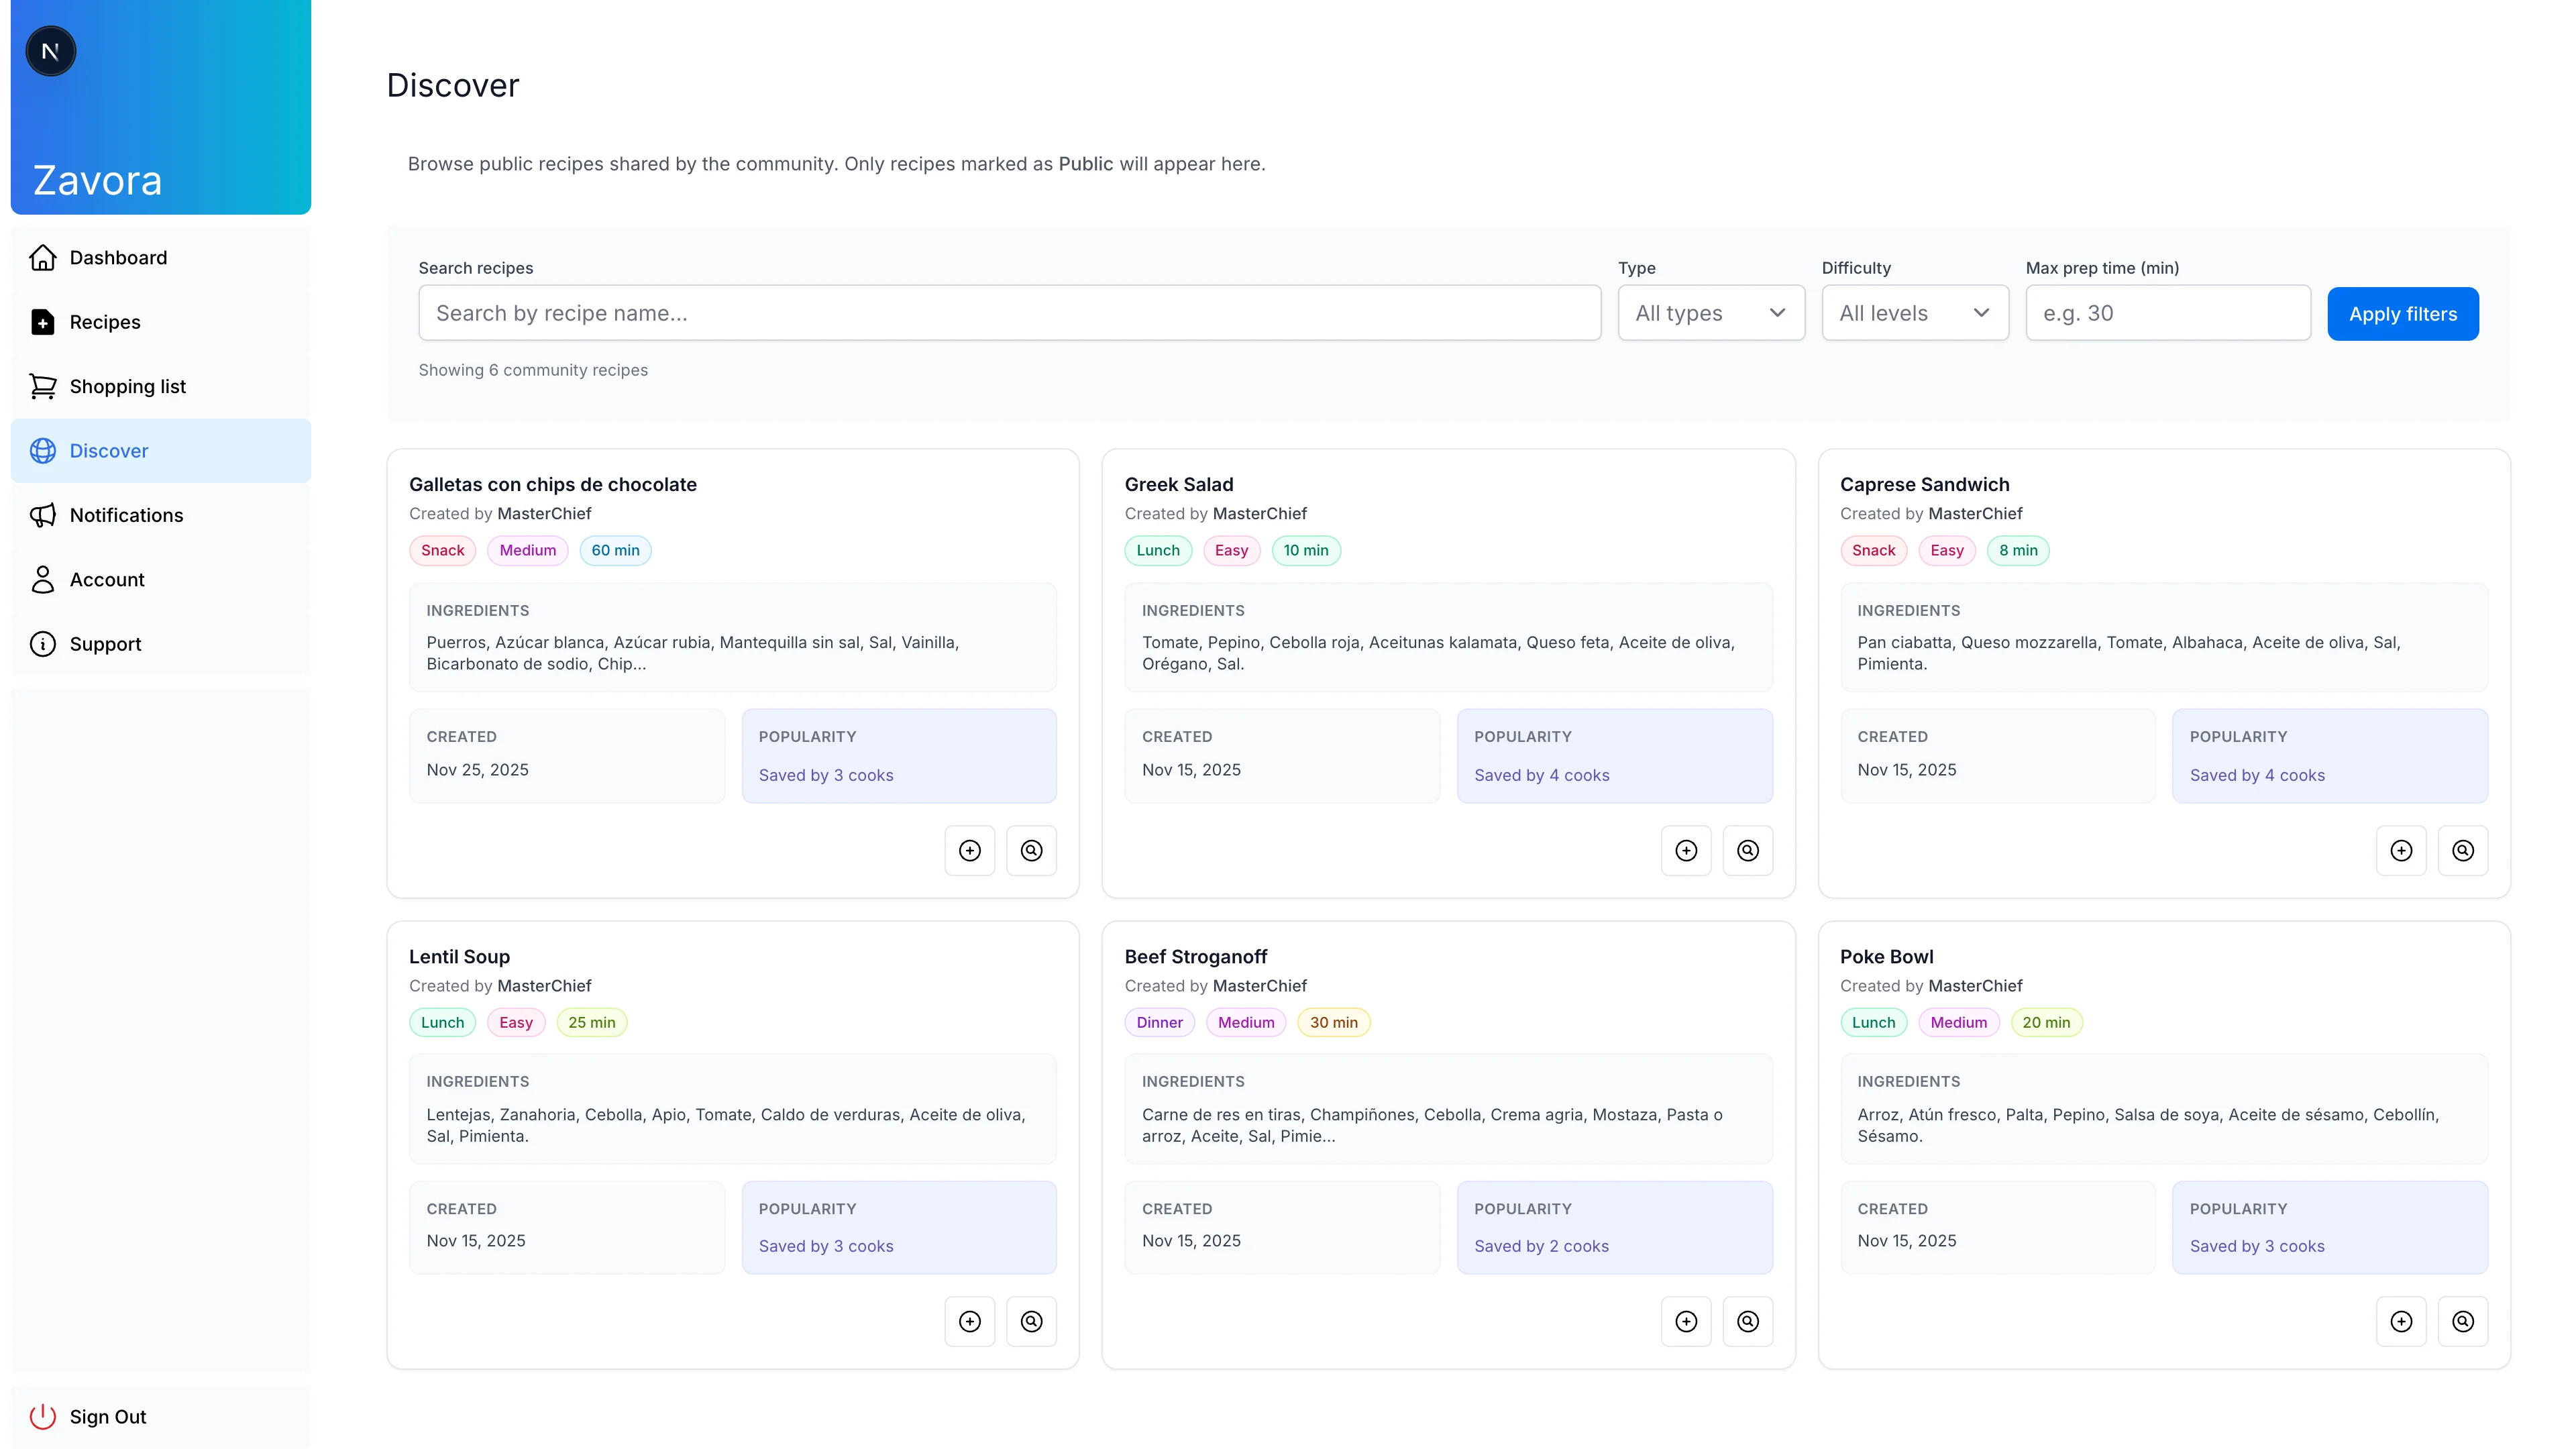Open the Support info icon

pos(42,643)
